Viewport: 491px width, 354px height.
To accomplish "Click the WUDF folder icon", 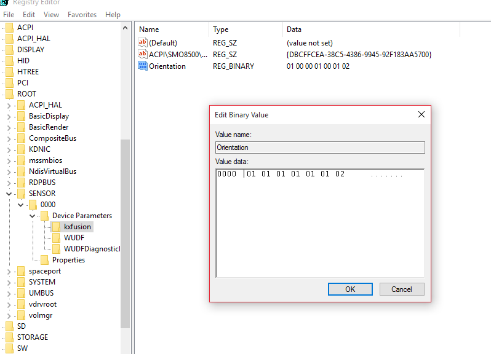I will click(57, 238).
